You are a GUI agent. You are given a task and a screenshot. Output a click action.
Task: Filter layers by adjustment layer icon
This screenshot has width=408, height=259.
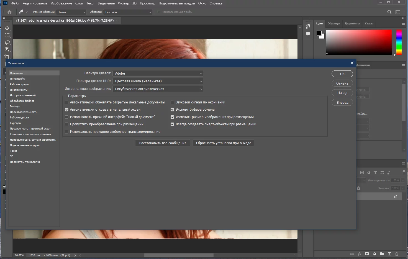click(369, 172)
